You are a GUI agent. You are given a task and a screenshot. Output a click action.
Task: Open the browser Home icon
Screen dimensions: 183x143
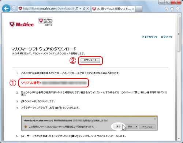click(167, 9)
